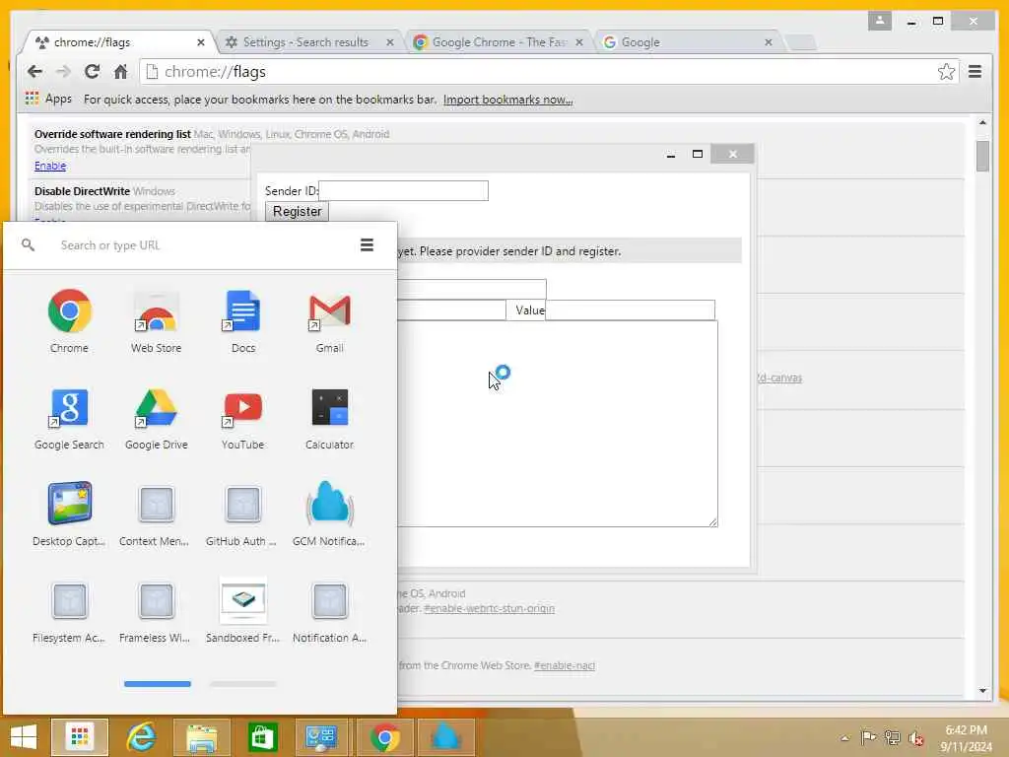Open the app launcher taskbar button
The height and width of the screenshot is (757, 1009).
[x=80, y=737]
